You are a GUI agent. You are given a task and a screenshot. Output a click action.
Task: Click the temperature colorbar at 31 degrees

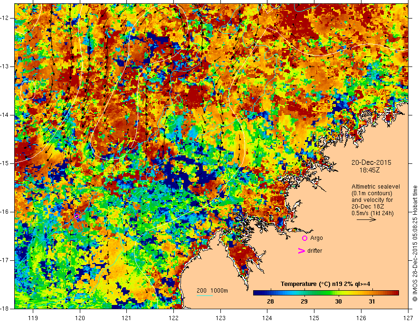click(372, 293)
